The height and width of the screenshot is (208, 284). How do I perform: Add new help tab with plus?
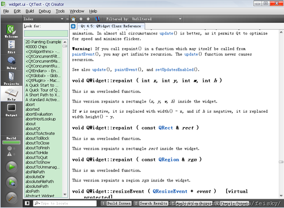[73, 26]
